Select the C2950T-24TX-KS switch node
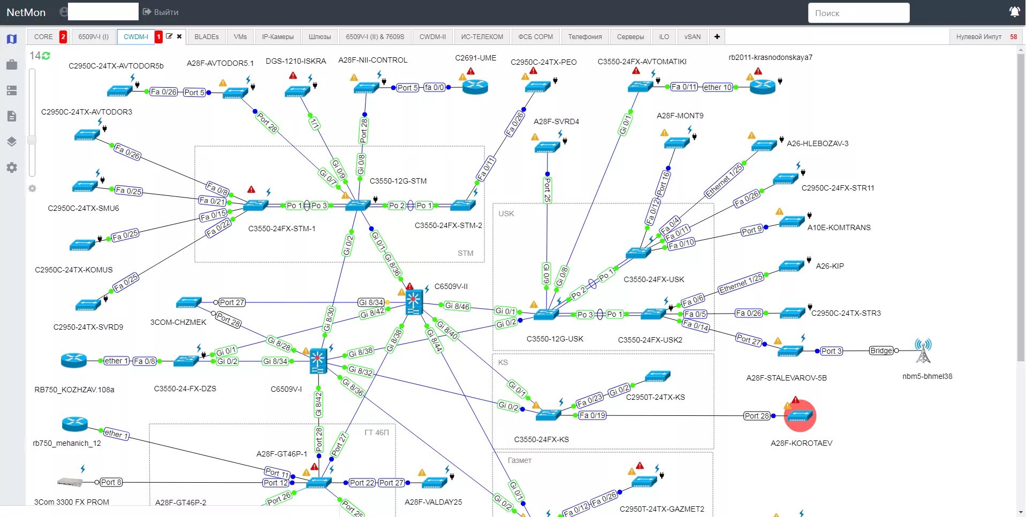The width and height of the screenshot is (1026, 517). click(658, 376)
